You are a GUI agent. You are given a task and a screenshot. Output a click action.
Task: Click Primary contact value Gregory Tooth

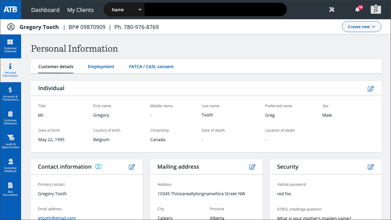coord(52,194)
